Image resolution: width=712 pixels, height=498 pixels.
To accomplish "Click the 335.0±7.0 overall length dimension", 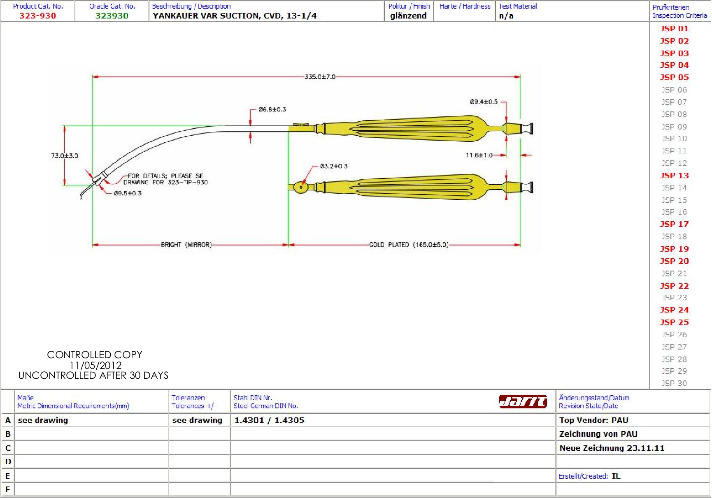I will tap(320, 77).
